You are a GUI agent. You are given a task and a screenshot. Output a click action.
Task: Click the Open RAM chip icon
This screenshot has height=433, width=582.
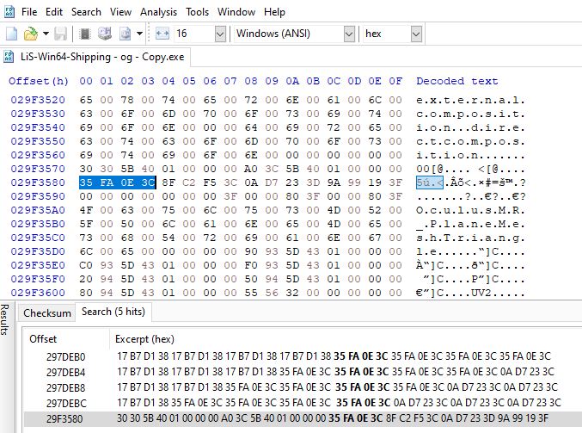(x=85, y=34)
